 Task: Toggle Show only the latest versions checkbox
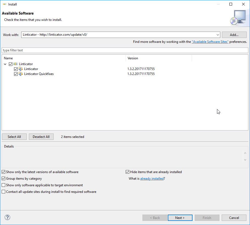[4, 172]
